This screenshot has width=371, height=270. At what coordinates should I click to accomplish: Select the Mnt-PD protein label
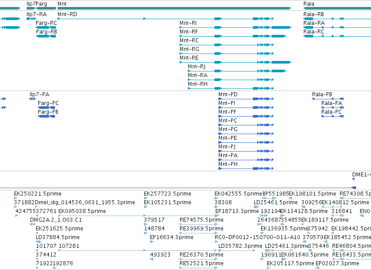coord(228,94)
